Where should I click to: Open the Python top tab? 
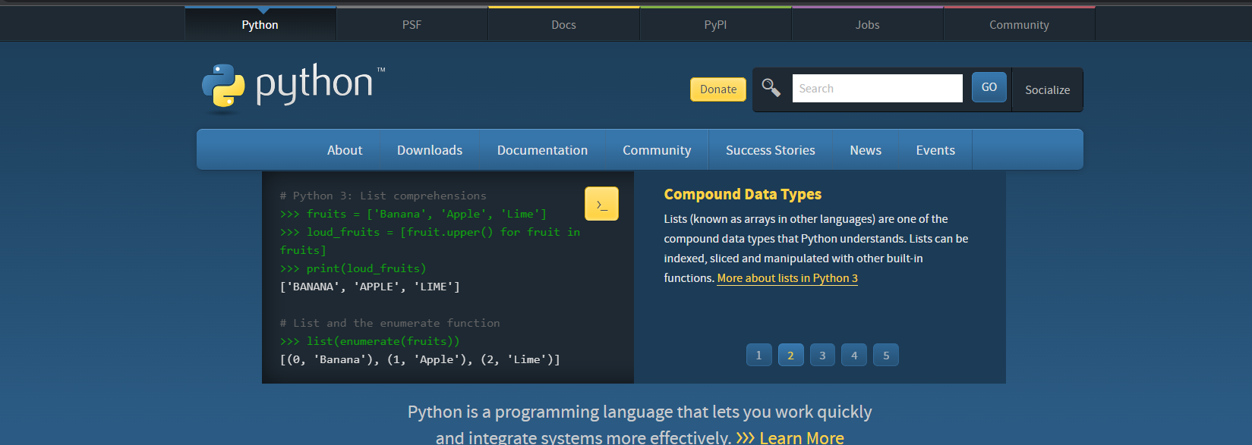click(260, 24)
